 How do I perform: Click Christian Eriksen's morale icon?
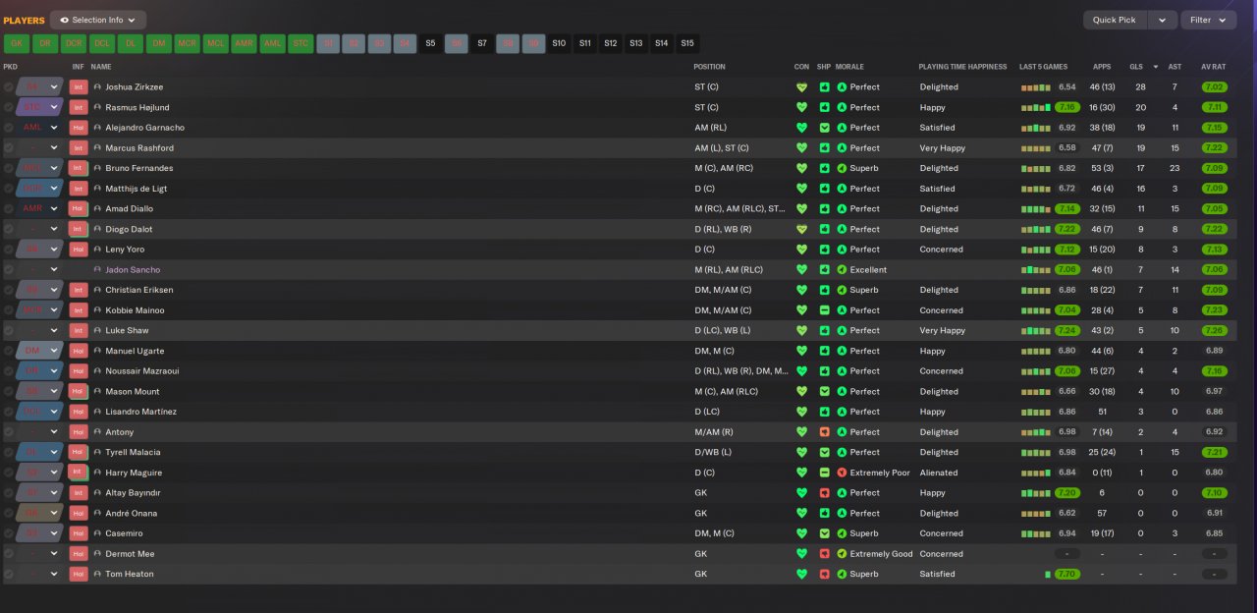[842, 290]
